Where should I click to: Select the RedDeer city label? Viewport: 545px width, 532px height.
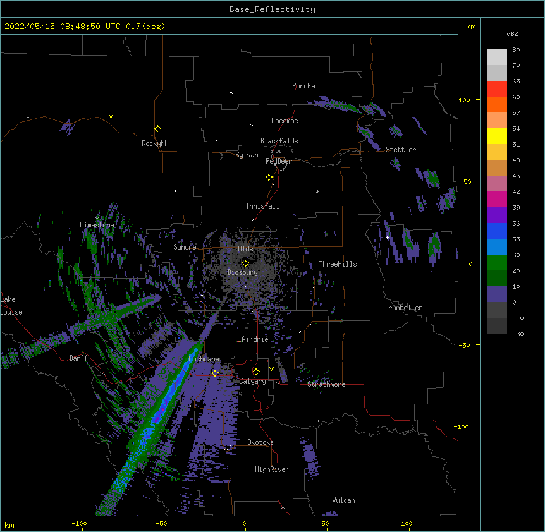tap(278, 161)
